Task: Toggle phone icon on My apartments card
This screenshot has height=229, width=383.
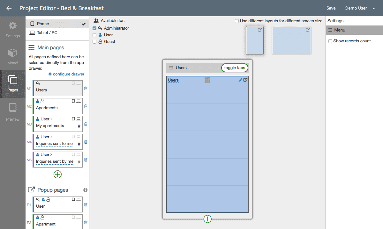Action: pos(73,119)
